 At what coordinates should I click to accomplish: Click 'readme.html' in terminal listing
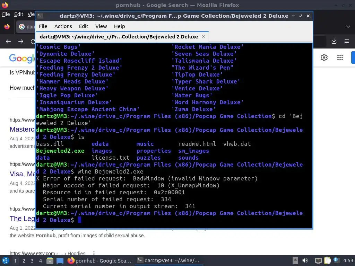[197, 144]
